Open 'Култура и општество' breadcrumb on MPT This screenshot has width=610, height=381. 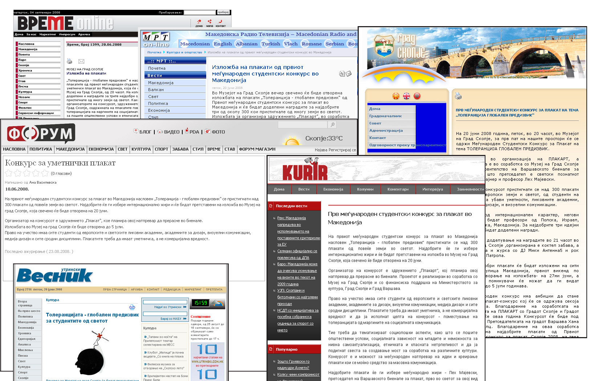[184, 52]
